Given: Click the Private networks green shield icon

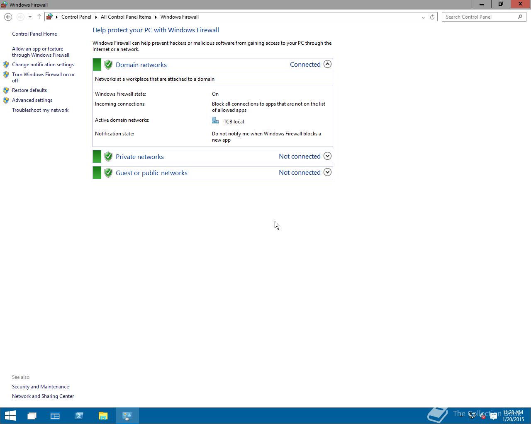Looking at the screenshot, I should pyautogui.click(x=108, y=157).
